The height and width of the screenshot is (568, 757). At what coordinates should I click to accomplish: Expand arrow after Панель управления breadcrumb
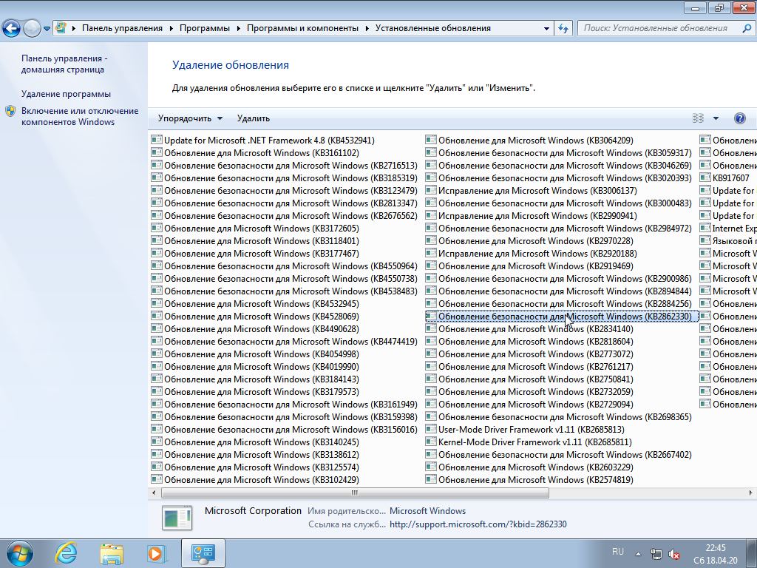[x=172, y=28]
